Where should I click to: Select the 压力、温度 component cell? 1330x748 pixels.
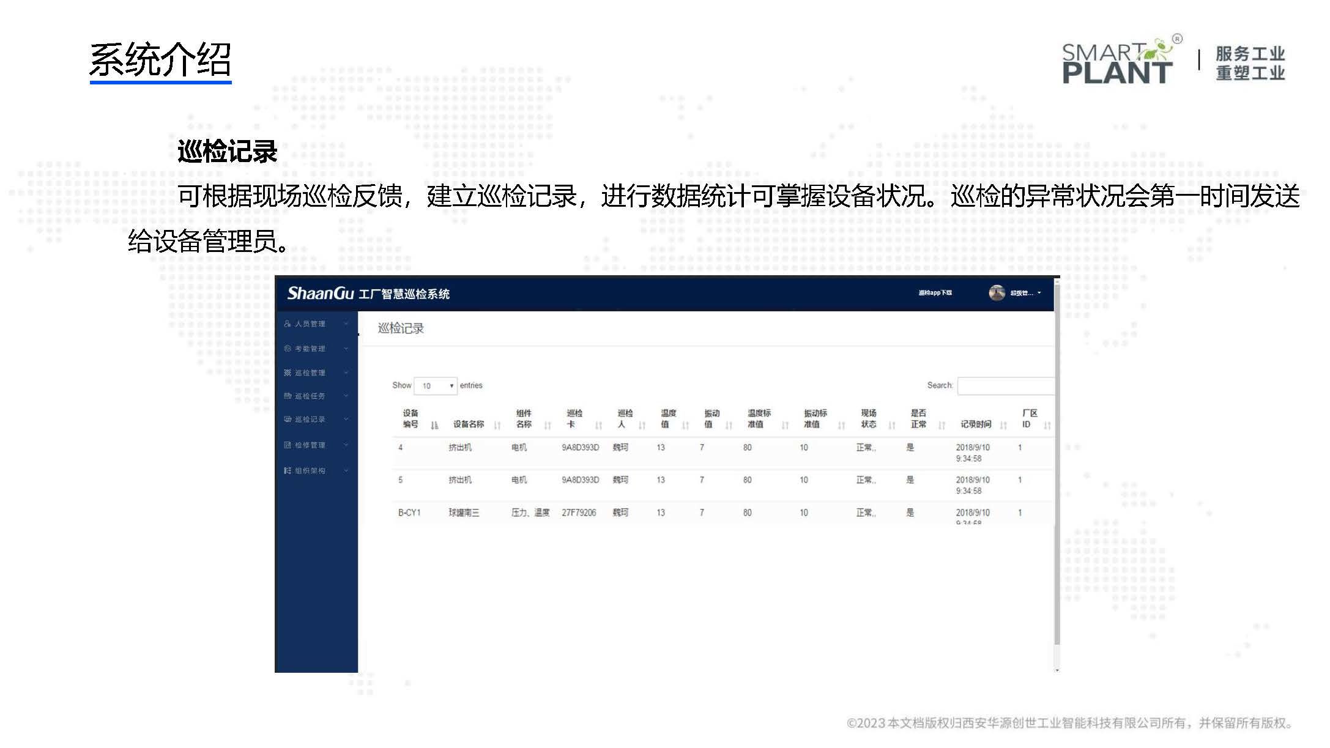click(x=530, y=513)
